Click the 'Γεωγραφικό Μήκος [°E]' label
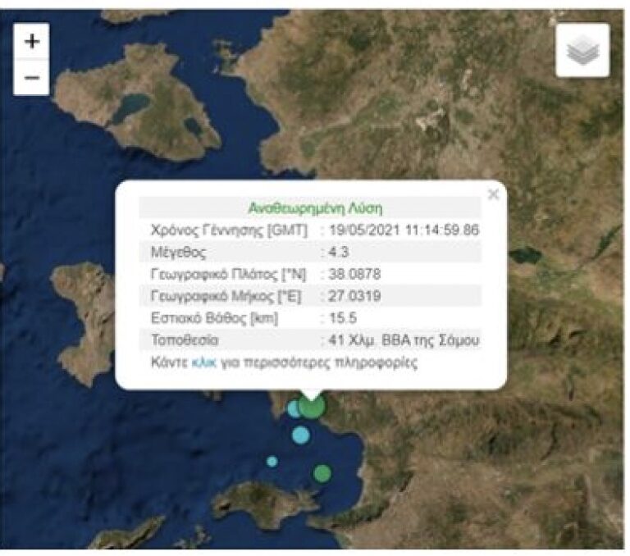The width and height of the screenshot is (630, 556). point(226,296)
